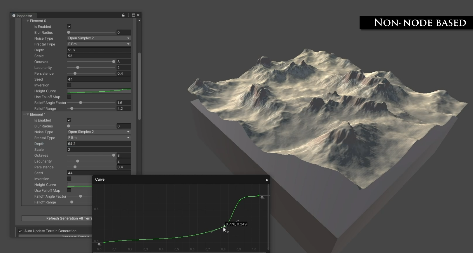
Task: Uncheck Auto Update Terrain Generation
Action: click(x=20, y=231)
